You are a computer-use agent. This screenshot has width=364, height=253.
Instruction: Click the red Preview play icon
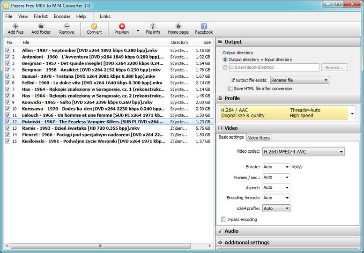122,26
